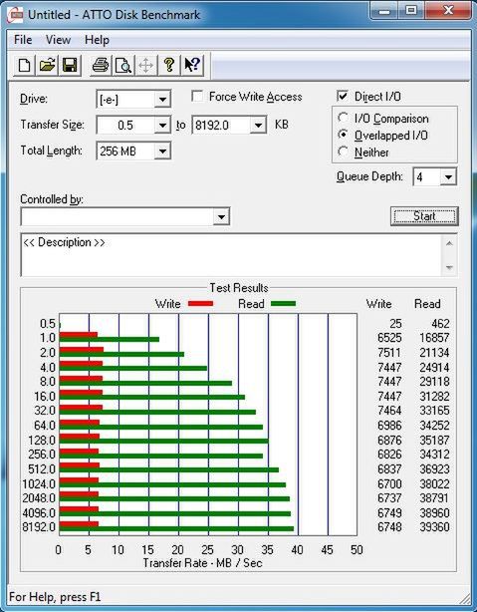This screenshot has width=477, height=612.
Task: Click the move arrows toolbar icon
Action: coord(145,65)
